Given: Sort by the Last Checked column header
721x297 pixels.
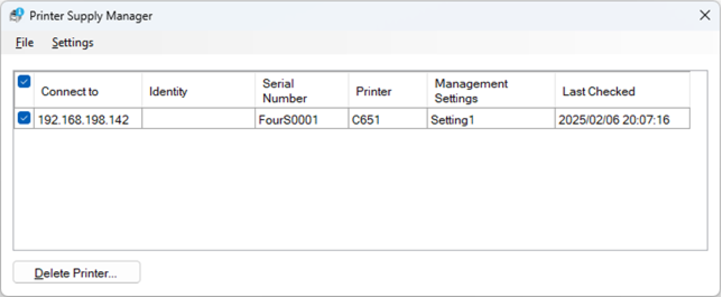Looking at the screenshot, I should click(598, 91).
